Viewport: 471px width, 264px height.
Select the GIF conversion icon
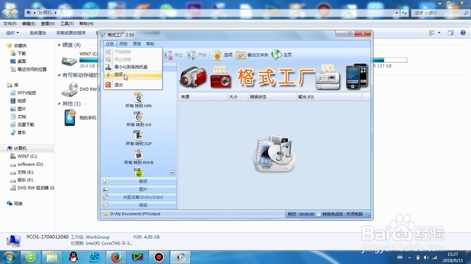coord(138,172)
